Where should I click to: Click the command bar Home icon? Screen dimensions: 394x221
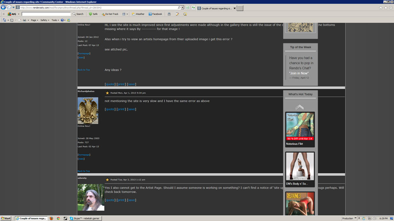(4, 20)
